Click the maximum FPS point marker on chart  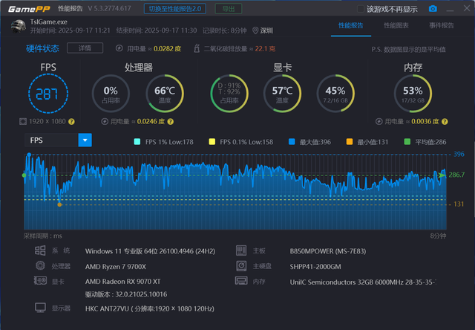[x=29, y=155]
